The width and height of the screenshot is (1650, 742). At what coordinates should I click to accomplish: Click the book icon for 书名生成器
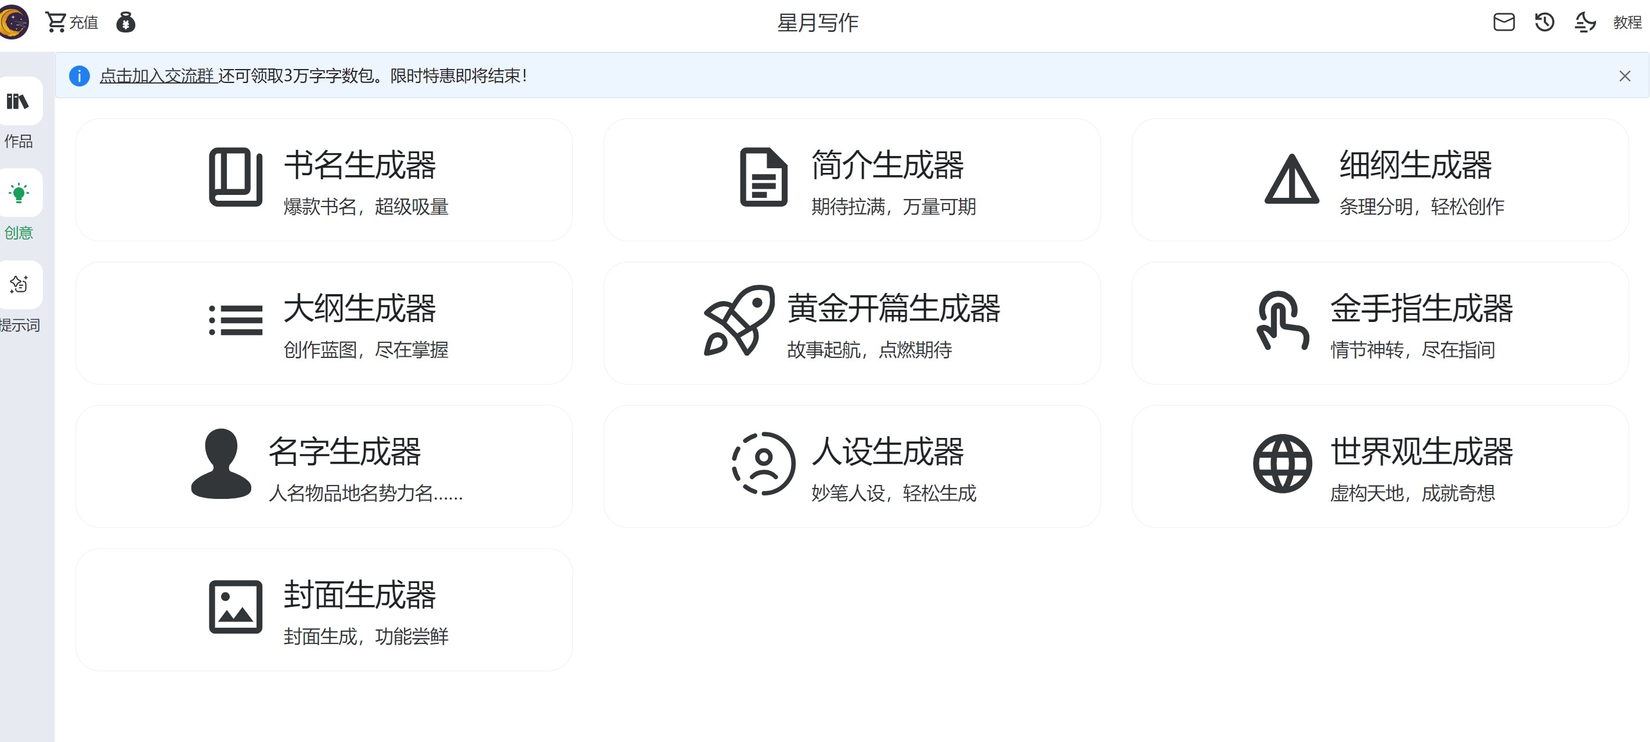235,178
